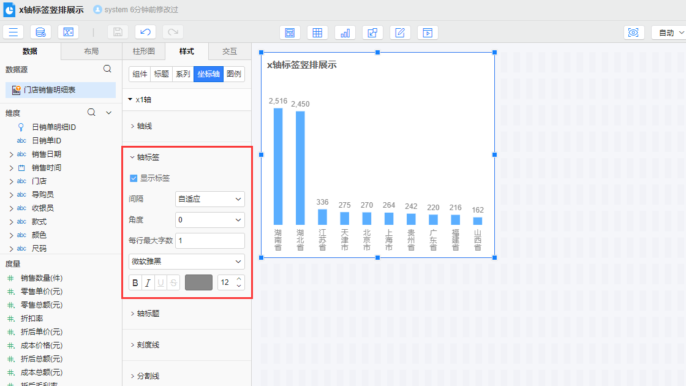
Task: Click the undo icon in the toolbar
Action: [145, 31]
